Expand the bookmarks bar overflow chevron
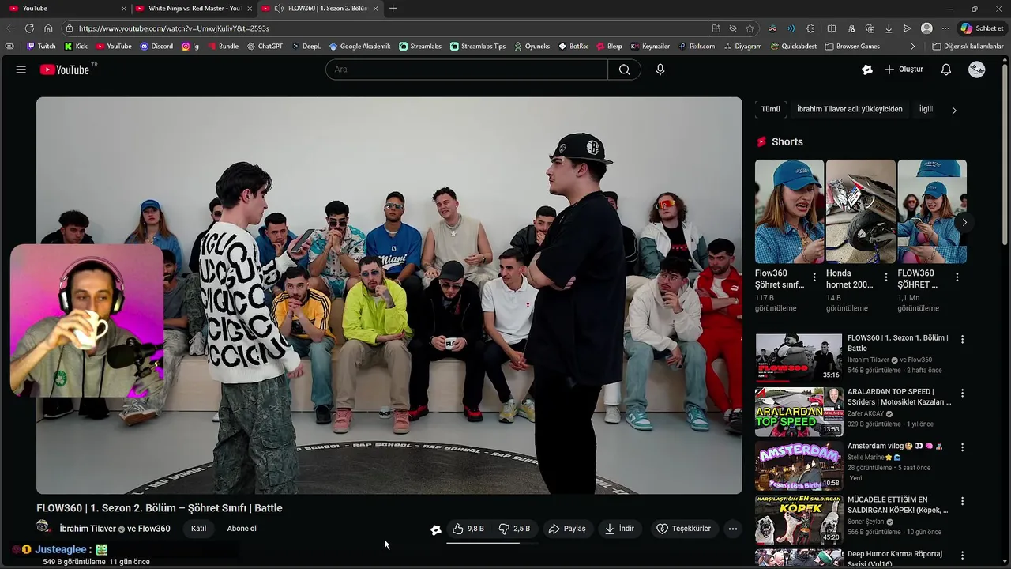Viewport: 1011px width, 569px height. point(913,47)
